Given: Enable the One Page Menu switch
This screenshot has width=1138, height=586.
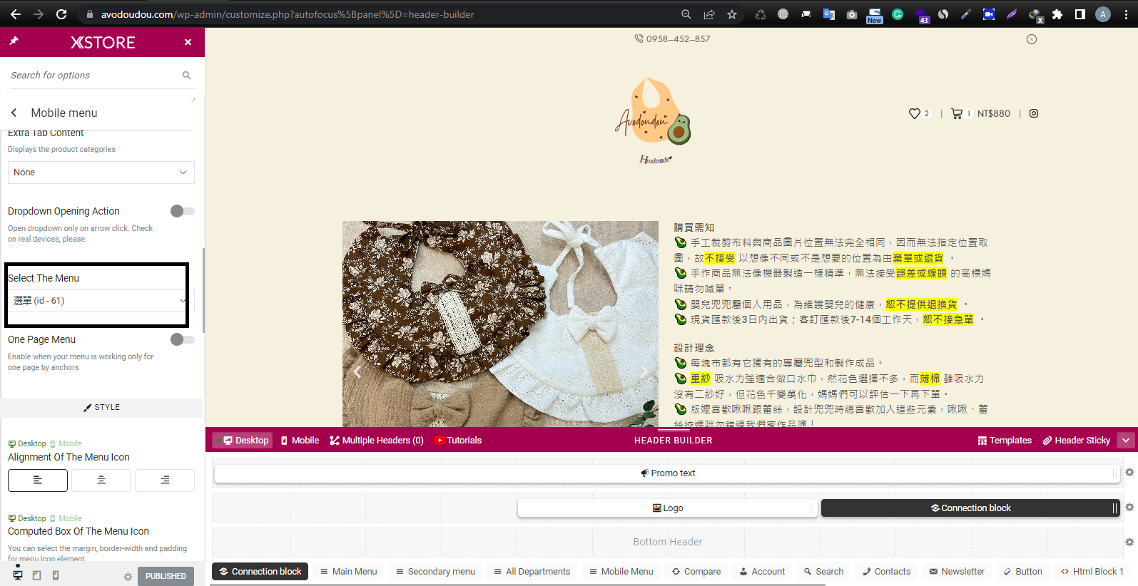Looking at the screenshot, I should (x=182, y=339).
